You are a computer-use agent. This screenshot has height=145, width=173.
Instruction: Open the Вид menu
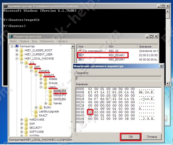[34, 41]
